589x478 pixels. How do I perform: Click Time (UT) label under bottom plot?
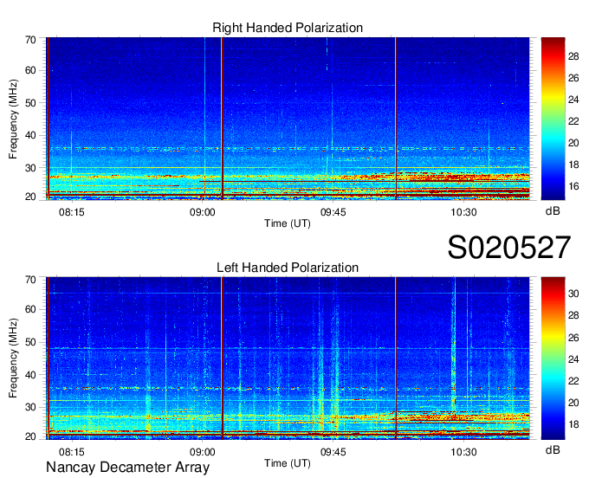[288, 463]
